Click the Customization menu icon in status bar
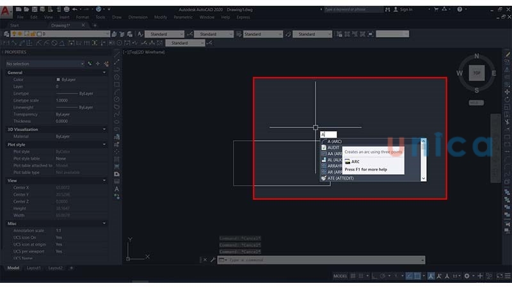Screen dimensions: 512x288 (506, 276)
